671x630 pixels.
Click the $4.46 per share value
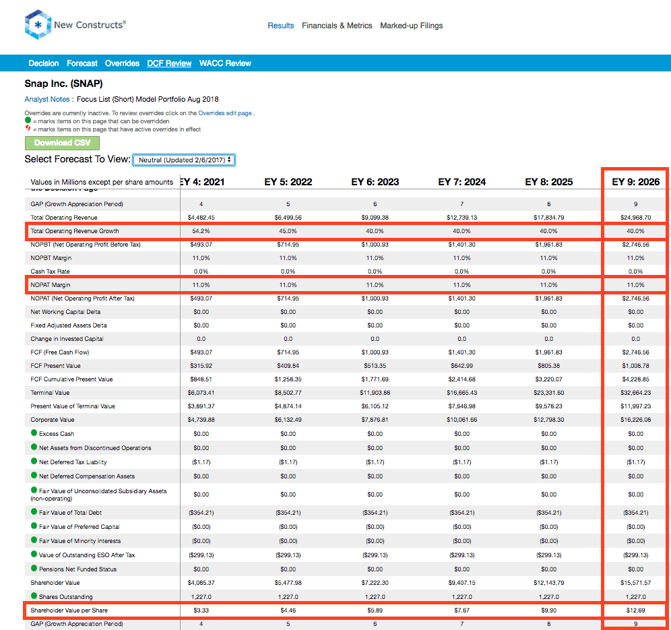[288, 610]
